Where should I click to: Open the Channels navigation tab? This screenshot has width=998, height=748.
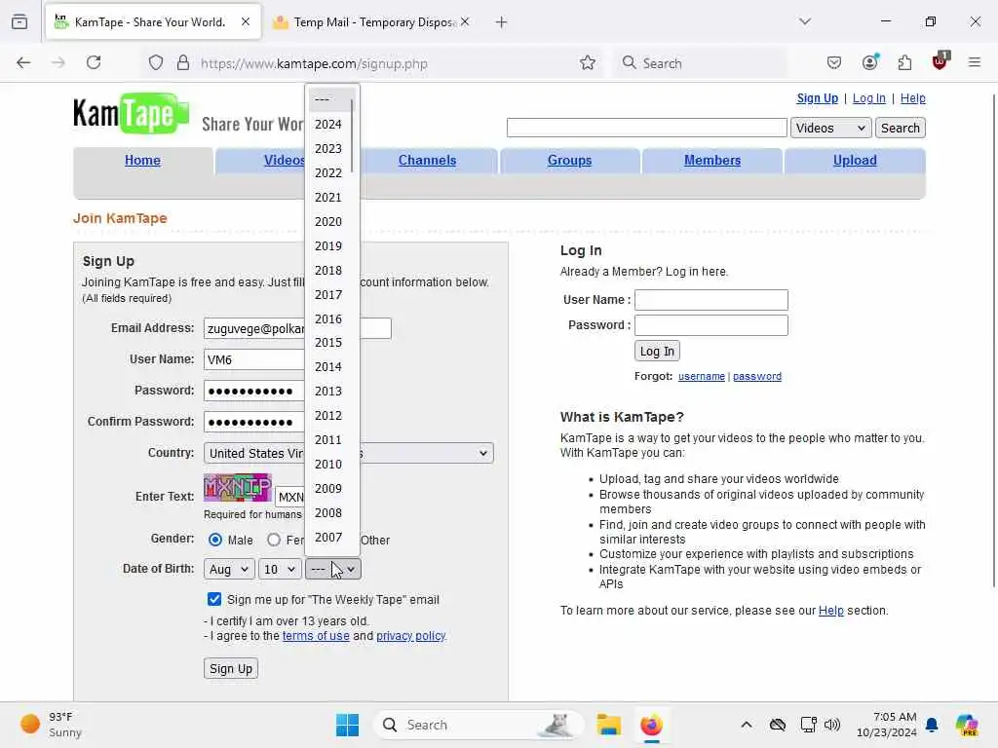click(x=427, y=161)
